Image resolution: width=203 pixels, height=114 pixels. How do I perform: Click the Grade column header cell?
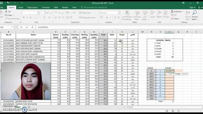click(x=122, y=36)
